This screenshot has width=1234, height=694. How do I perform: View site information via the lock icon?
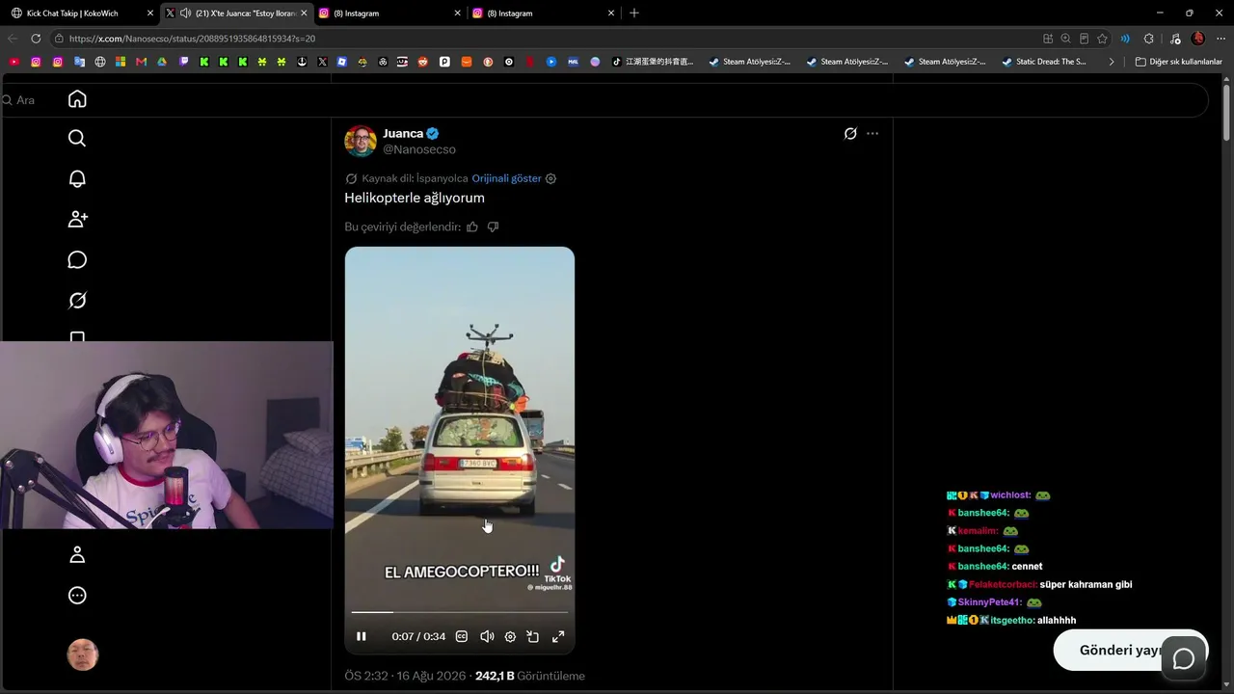[59, 39]
